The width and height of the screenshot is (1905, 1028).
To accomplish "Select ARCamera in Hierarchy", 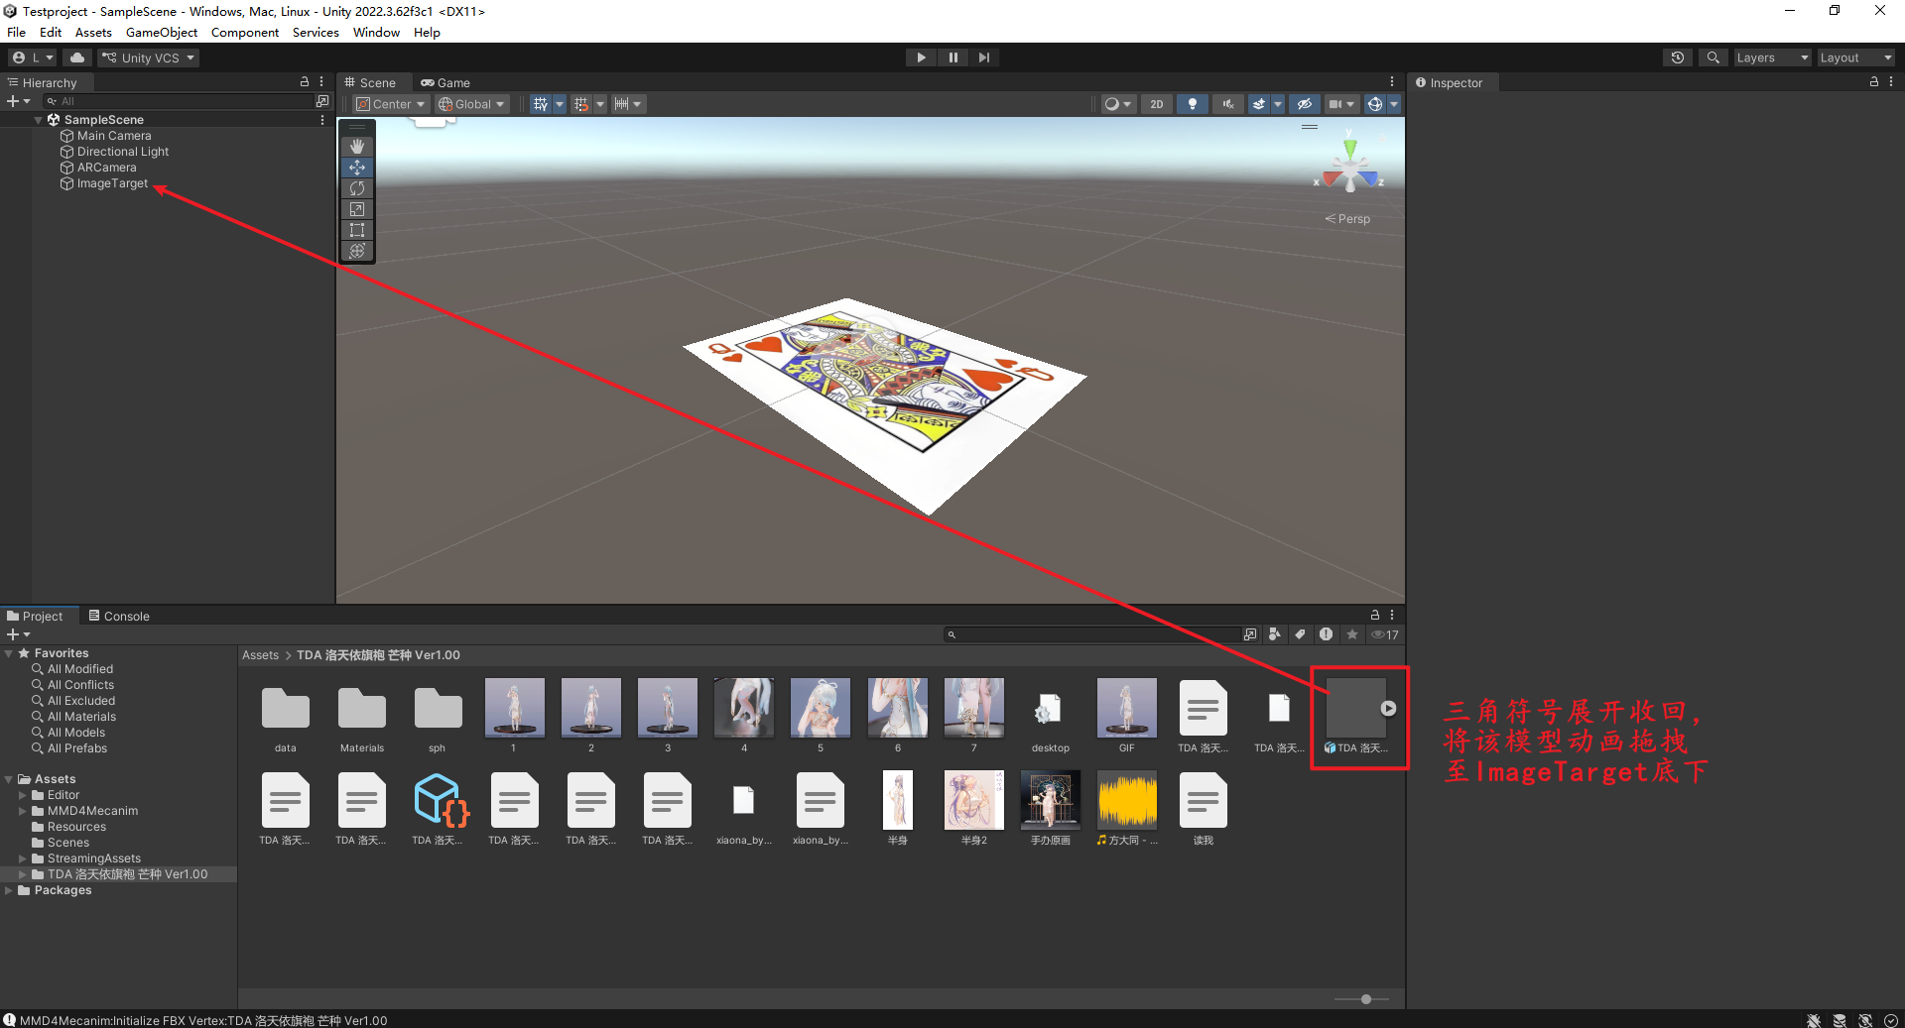I will click(106, 168).
